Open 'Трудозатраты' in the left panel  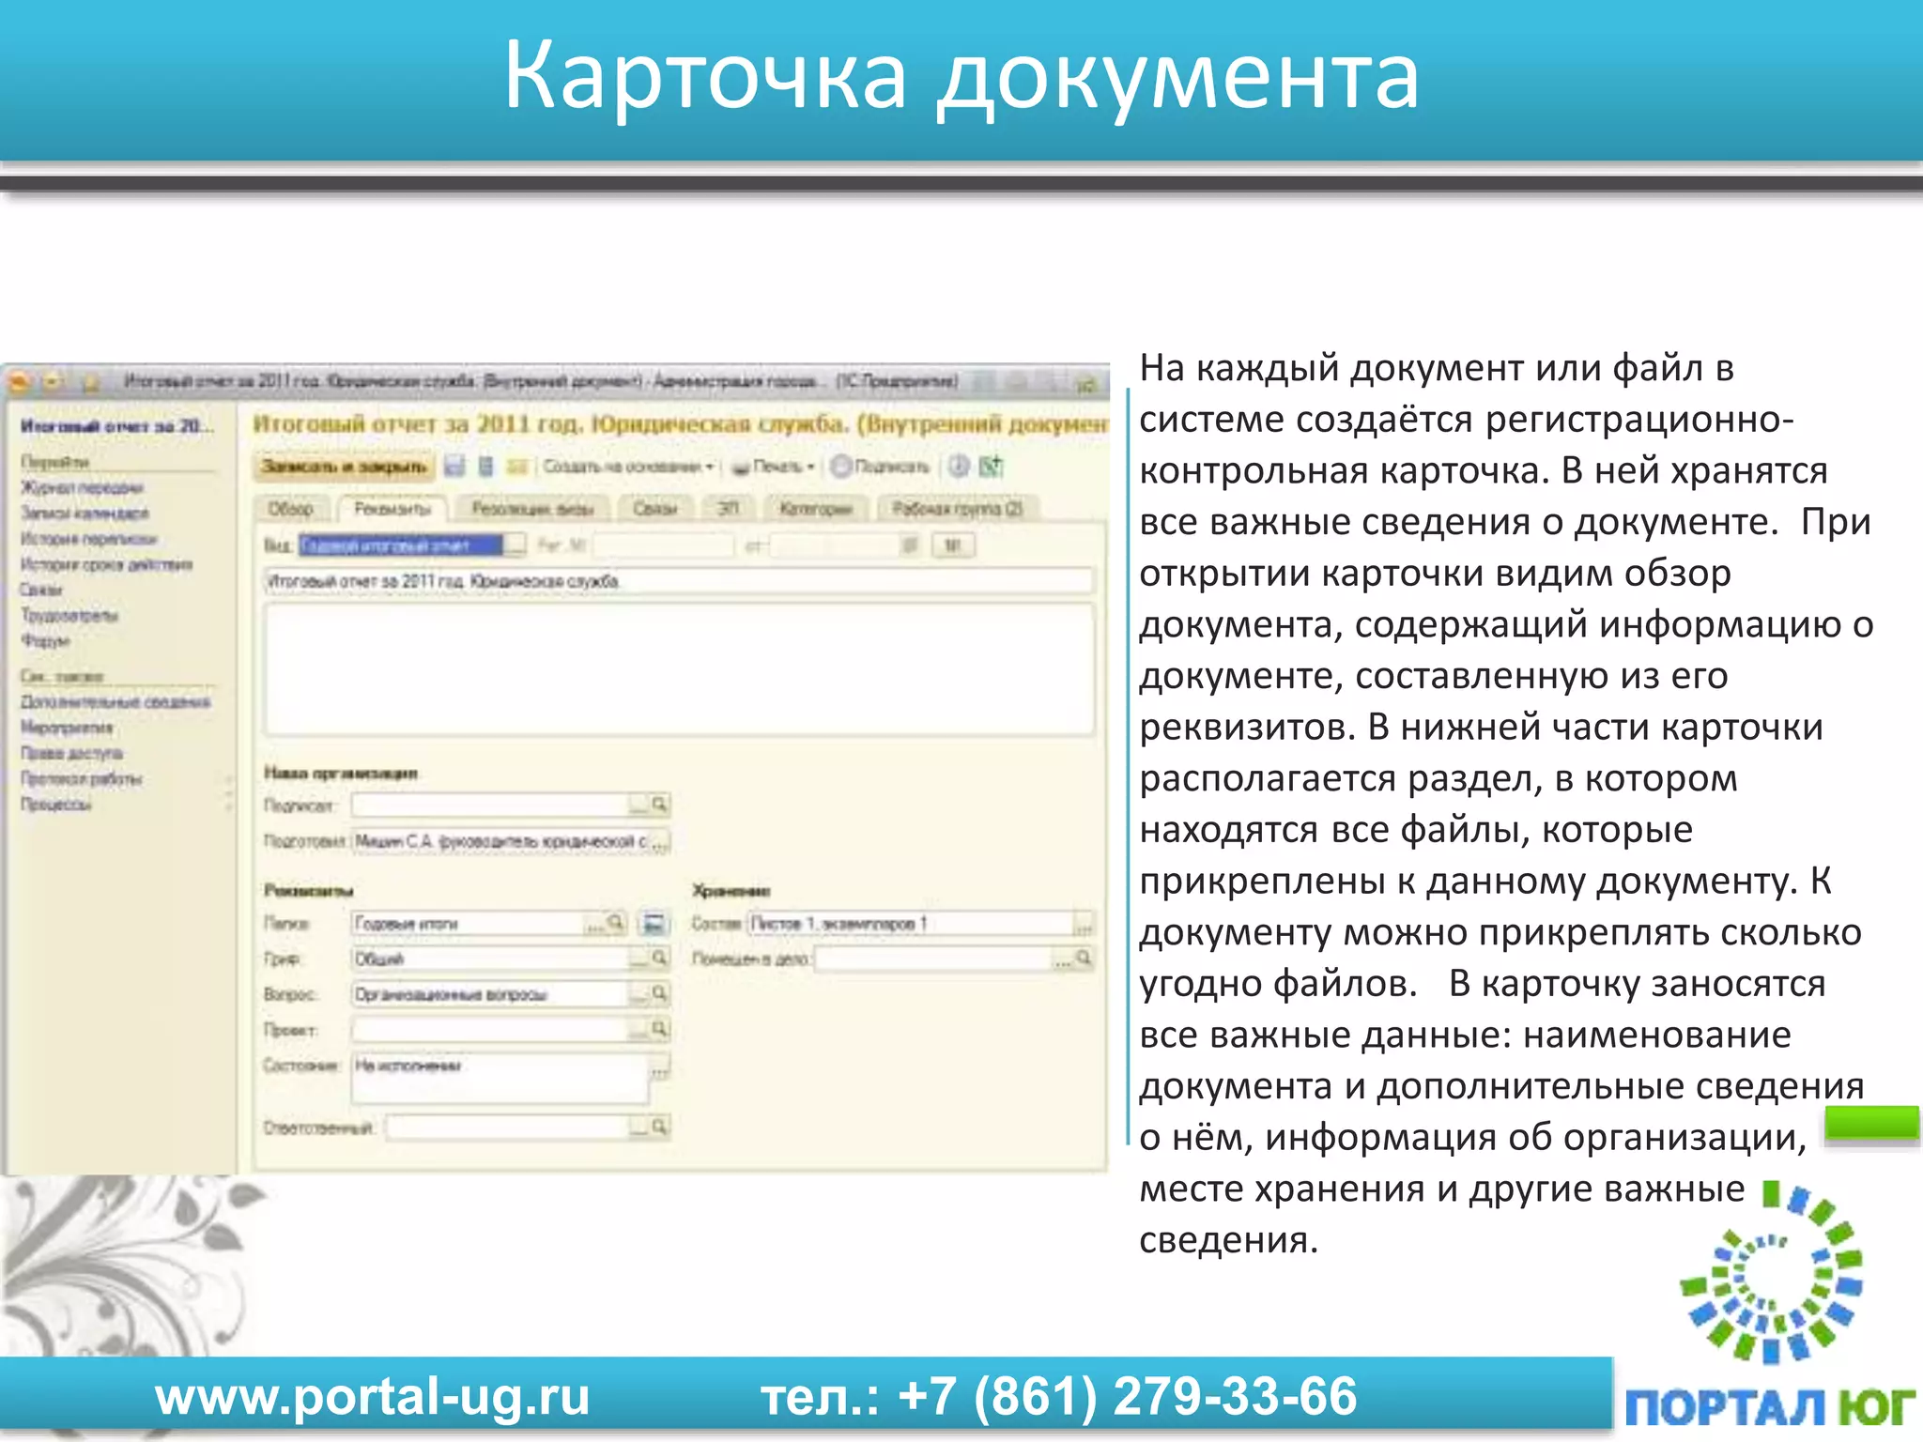pyautogui.click(x=69, y=615)
